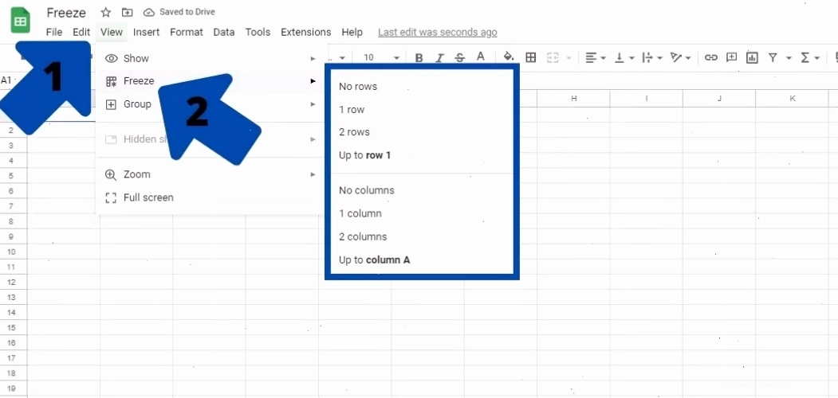The width and height of the screenshot is (838, 398).
Task: Select column H header
Action: 573,99
